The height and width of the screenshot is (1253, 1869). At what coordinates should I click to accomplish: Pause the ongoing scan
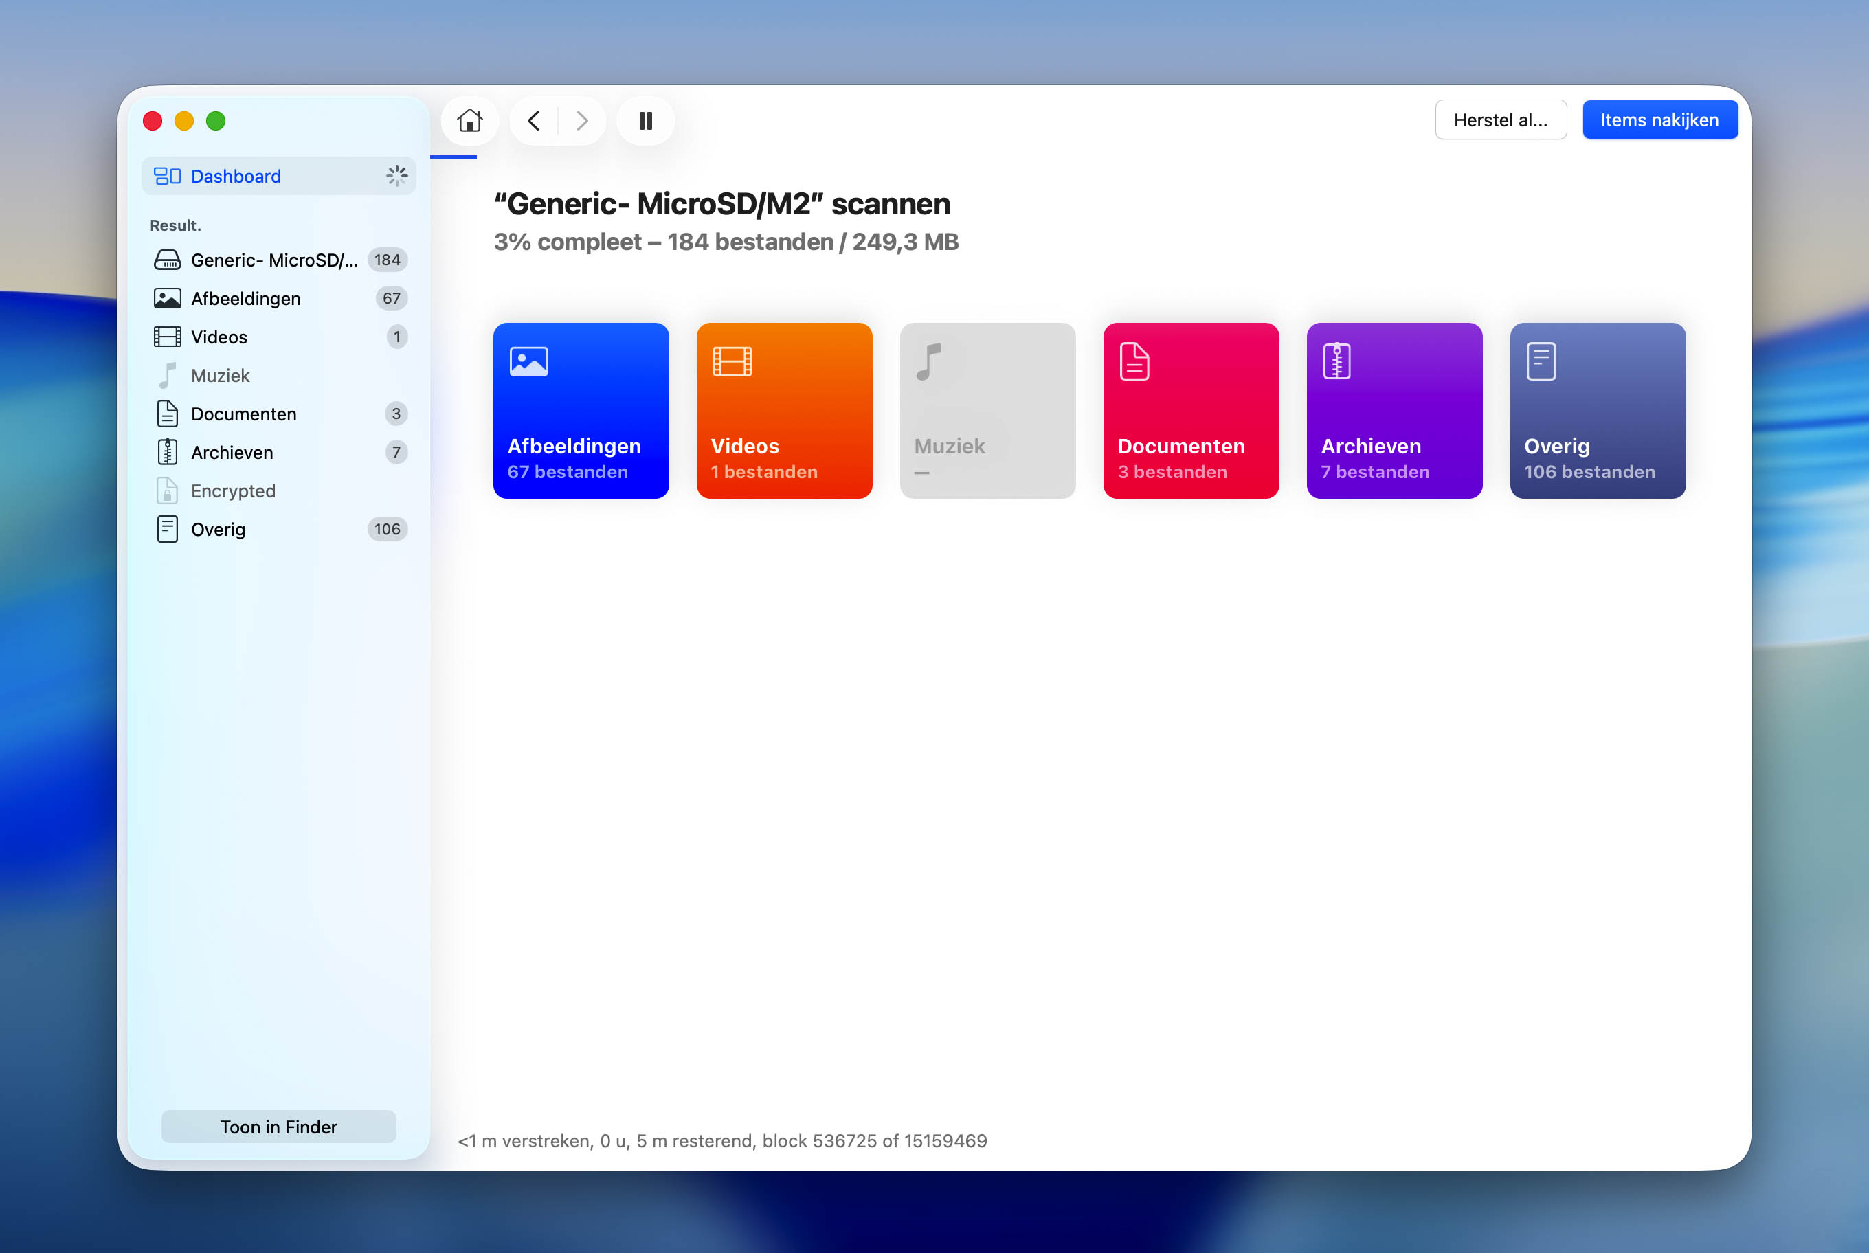(645, 121)
